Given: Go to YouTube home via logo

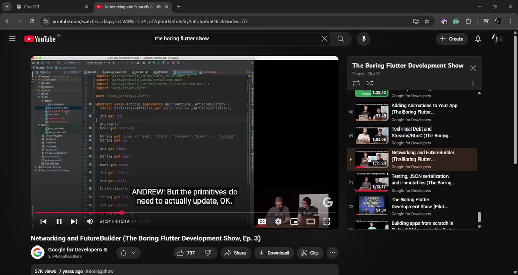Looking at the screenshot, I should point(40,39).
